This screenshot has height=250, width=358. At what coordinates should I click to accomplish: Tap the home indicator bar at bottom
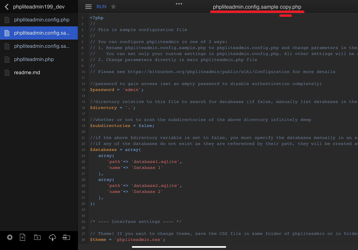pyautogui.click(x=179, y=247)
